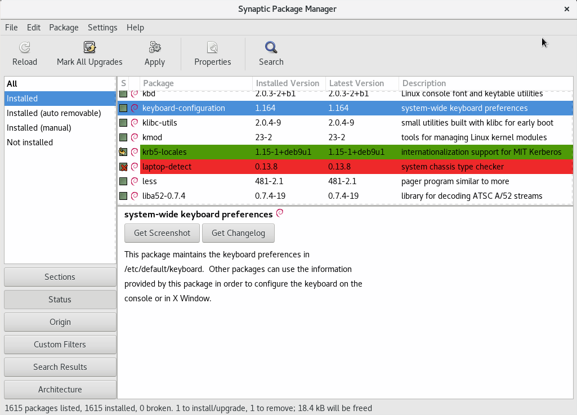Open the Package menu

pos(64,28)
